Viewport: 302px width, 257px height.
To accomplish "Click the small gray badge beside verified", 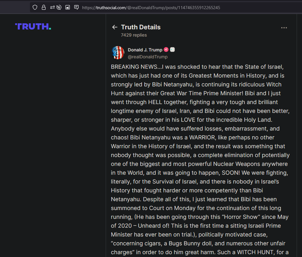I will click(172, 50).
